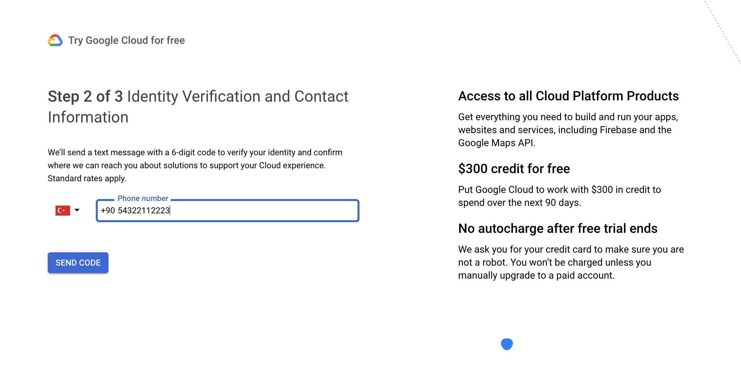741x365 pixels.
Task: Click the Turkey flag icon
Action: tap(62, 210)
